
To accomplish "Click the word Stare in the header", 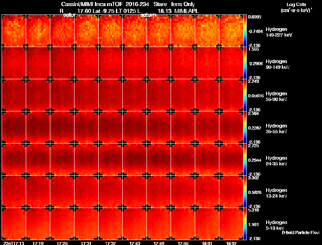I will pos(160,4).
